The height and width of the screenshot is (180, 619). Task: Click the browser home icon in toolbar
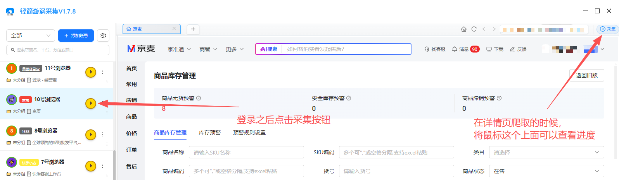[463, 29]
